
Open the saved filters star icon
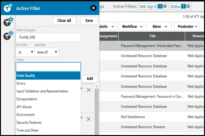pyautogui.click(x=8, y=22)
